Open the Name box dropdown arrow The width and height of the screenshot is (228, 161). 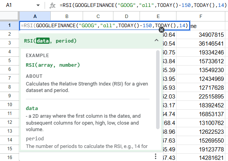[x=38, y=5]
